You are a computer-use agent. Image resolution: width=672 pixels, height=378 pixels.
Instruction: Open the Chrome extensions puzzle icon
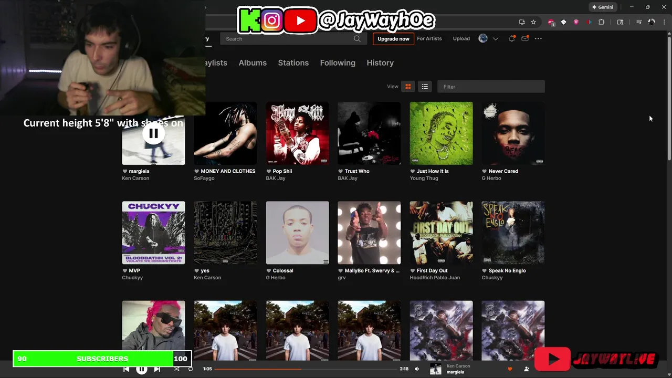coord(602,22)
